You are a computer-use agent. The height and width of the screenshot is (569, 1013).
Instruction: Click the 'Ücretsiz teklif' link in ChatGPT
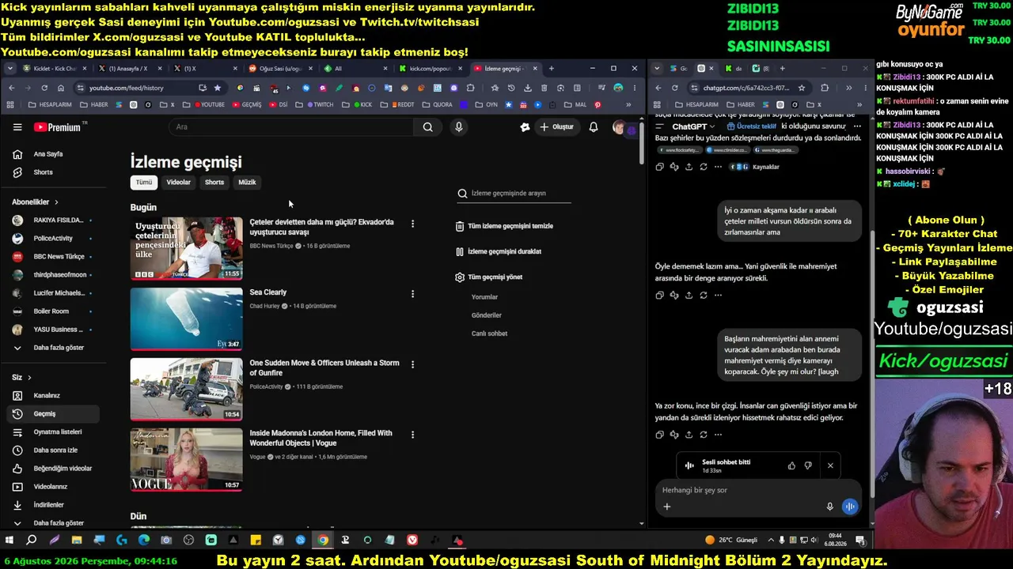751,126
